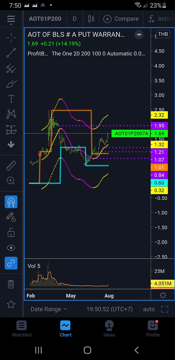
Task: Toggle the drawing sync link button
Action: click(x=11, y=263)
